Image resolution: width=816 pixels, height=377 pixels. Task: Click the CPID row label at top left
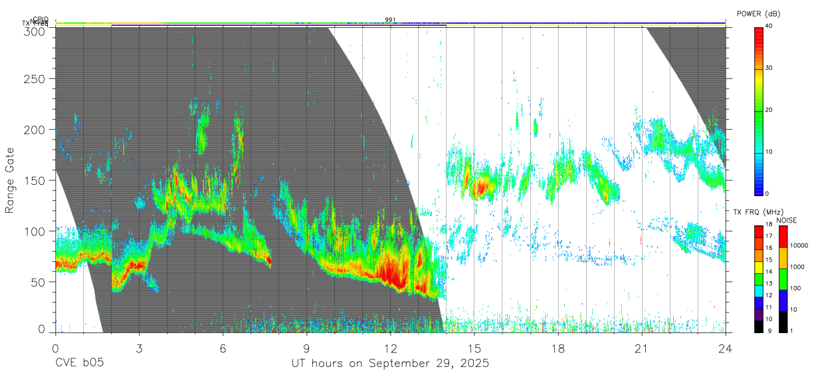click(41, 19)
